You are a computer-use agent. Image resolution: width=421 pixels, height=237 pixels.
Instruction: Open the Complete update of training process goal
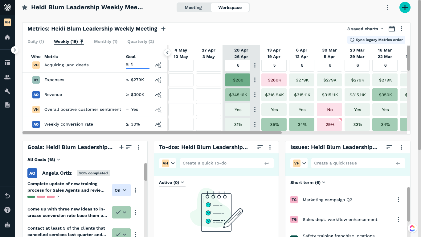(x=66, y=187)
